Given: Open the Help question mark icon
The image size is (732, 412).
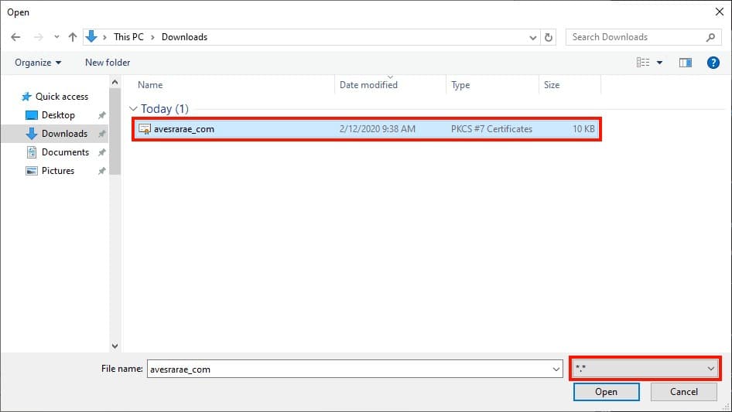Looking at the screenshot, I should [x=713, y=63].
